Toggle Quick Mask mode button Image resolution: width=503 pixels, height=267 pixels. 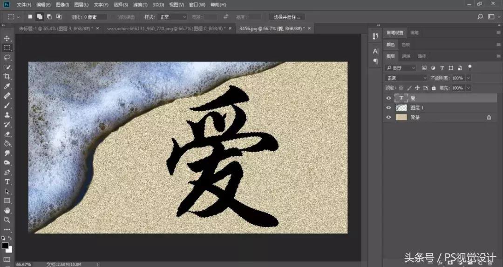coord(7,259)
